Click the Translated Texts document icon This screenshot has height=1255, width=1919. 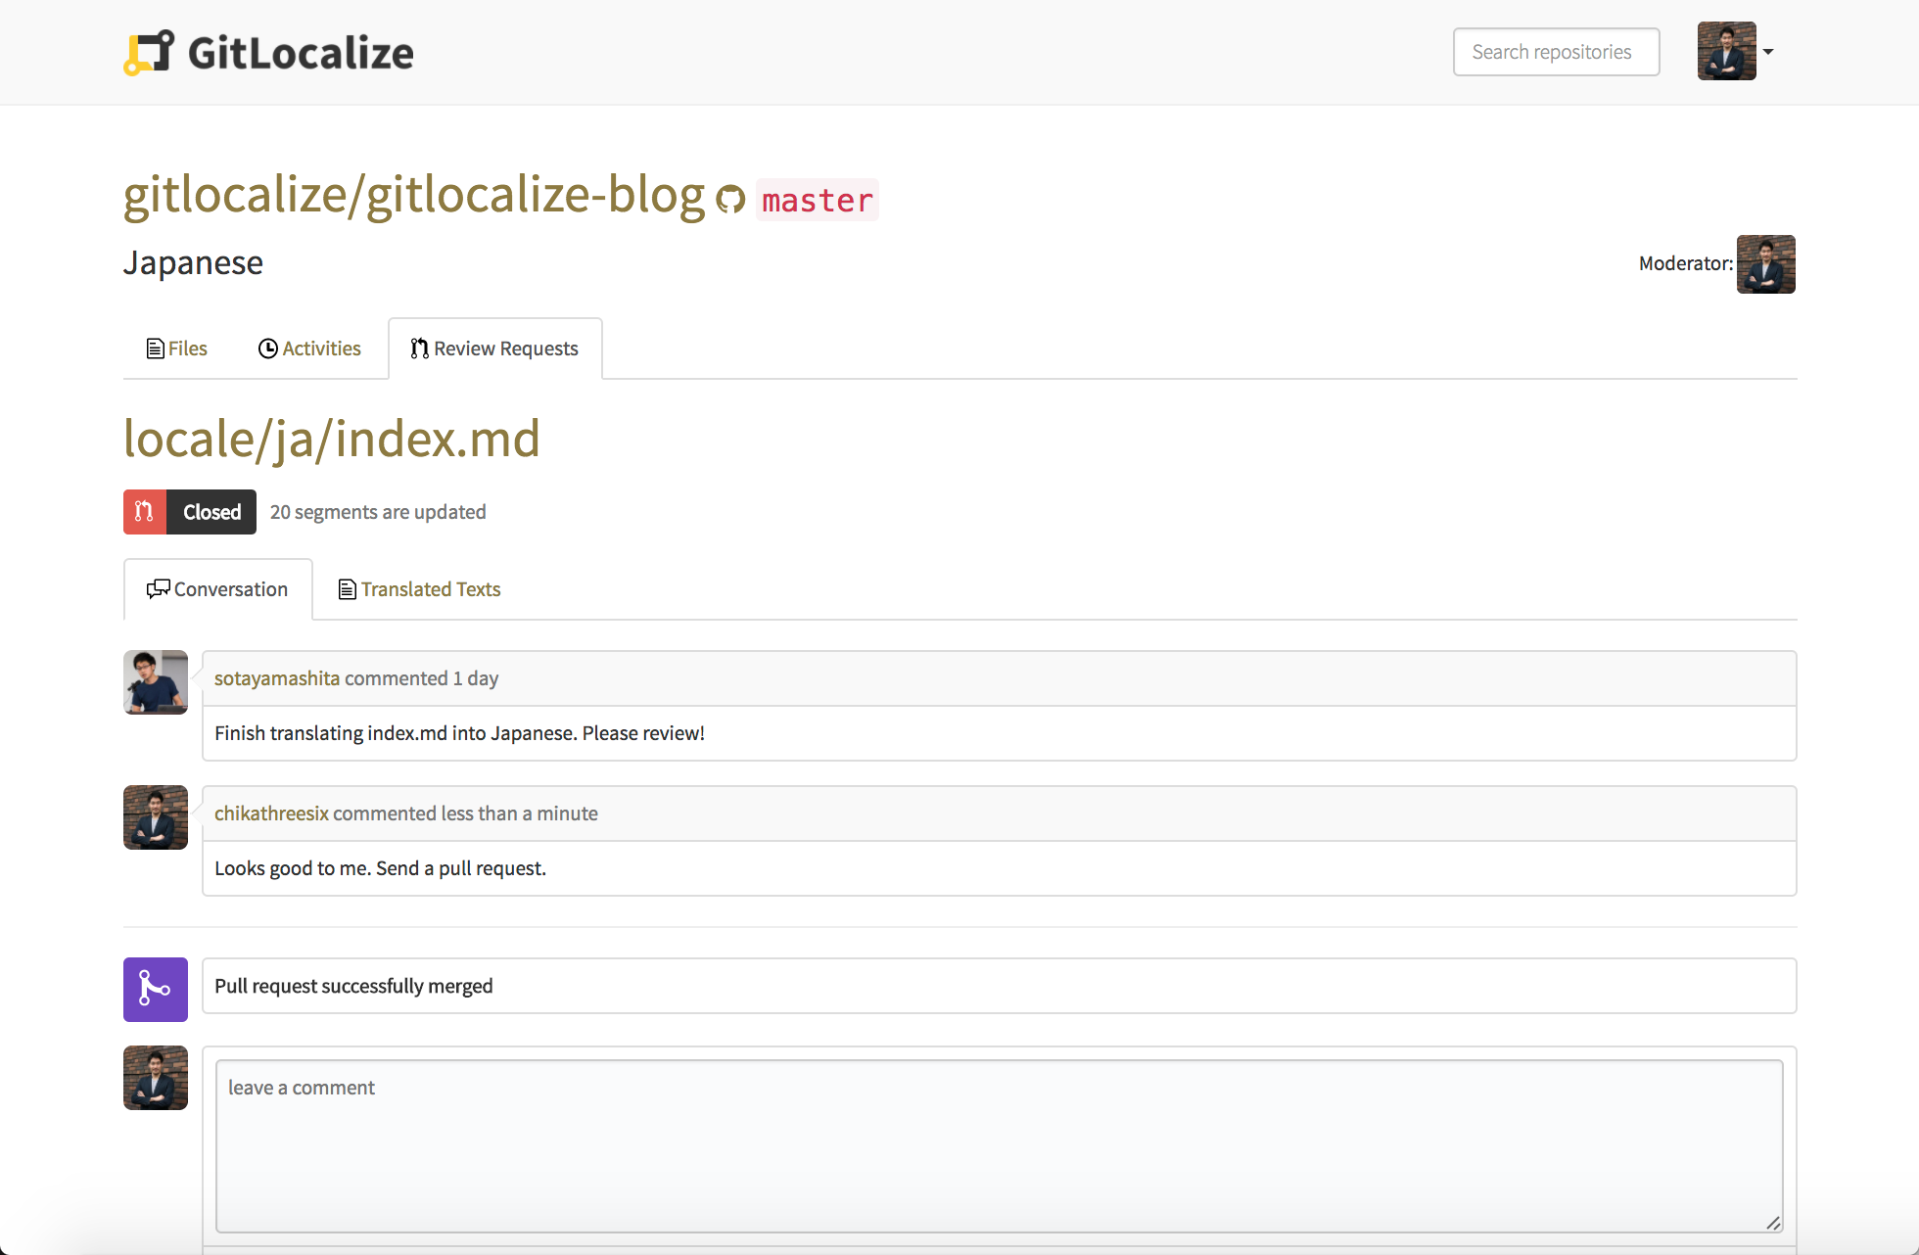pyautogui.click(x=347, y=589)
